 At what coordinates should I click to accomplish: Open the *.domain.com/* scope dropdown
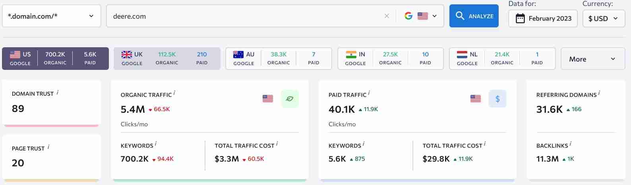coord(52,16)
